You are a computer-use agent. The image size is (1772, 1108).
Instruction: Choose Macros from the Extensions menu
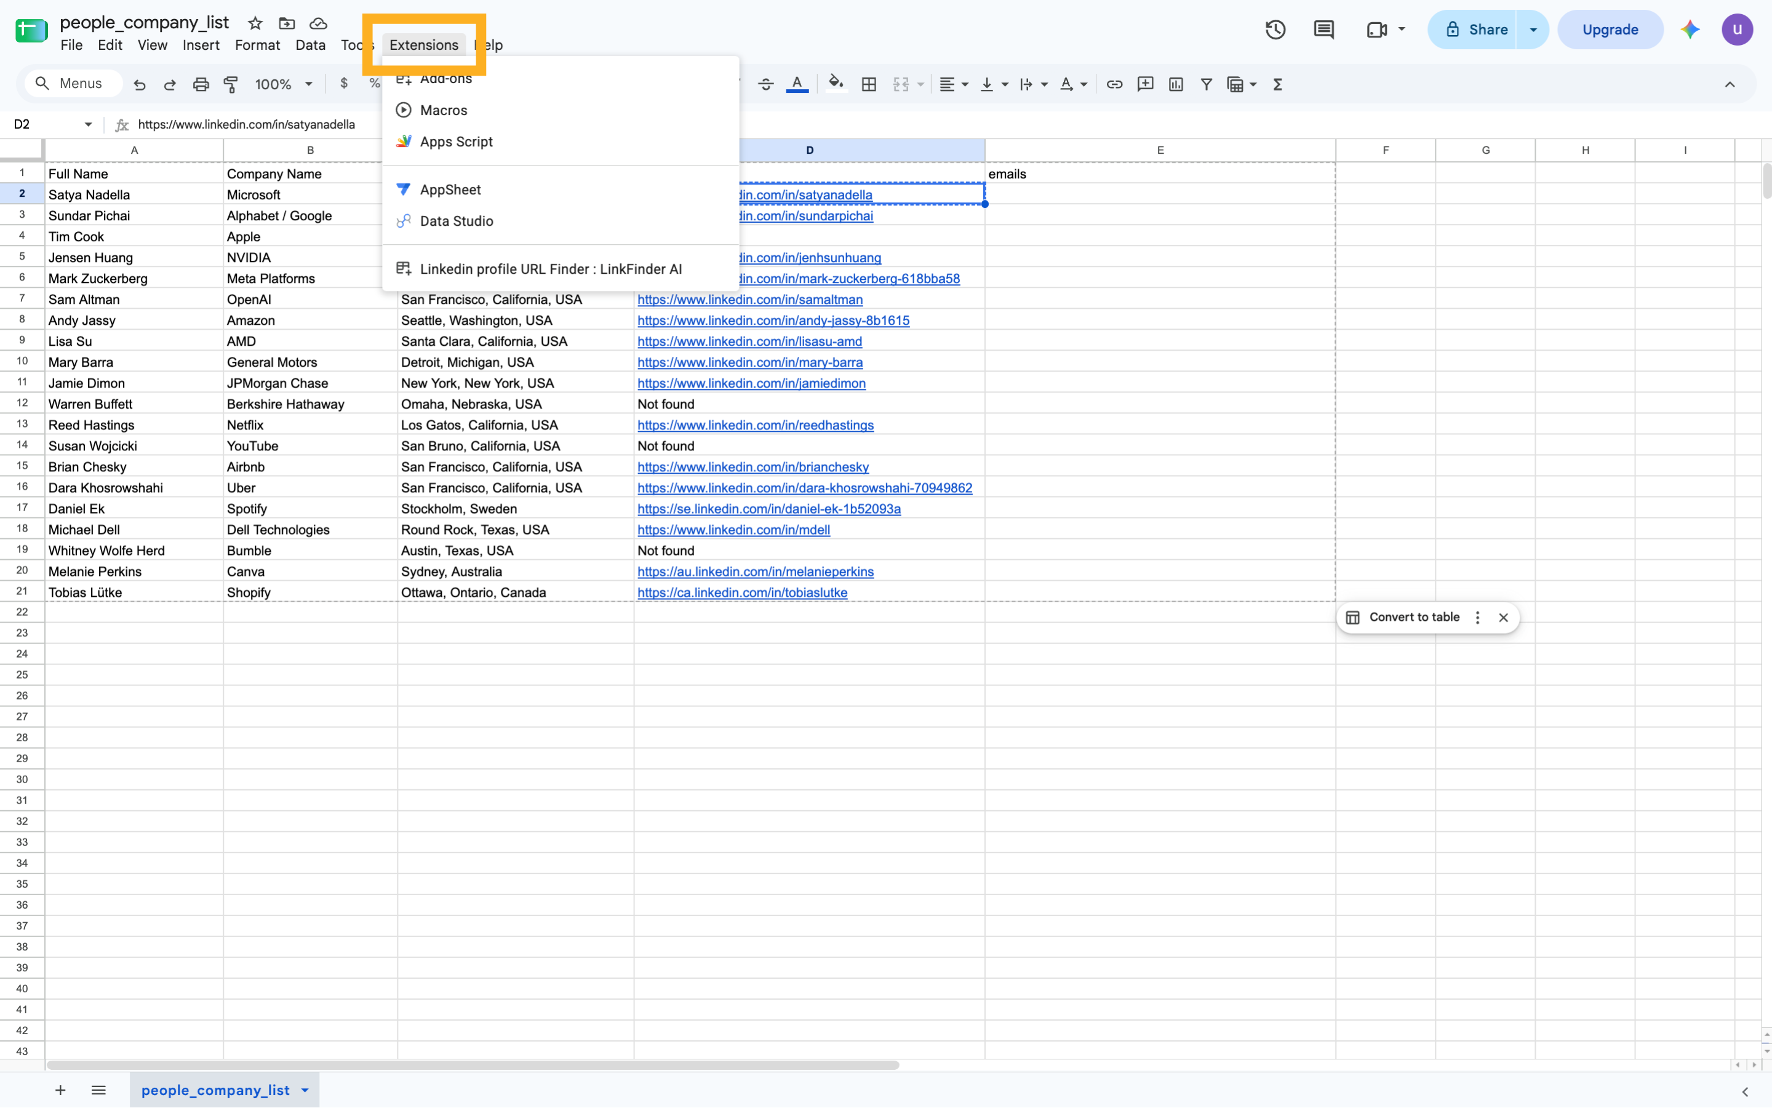click(561, 110)
